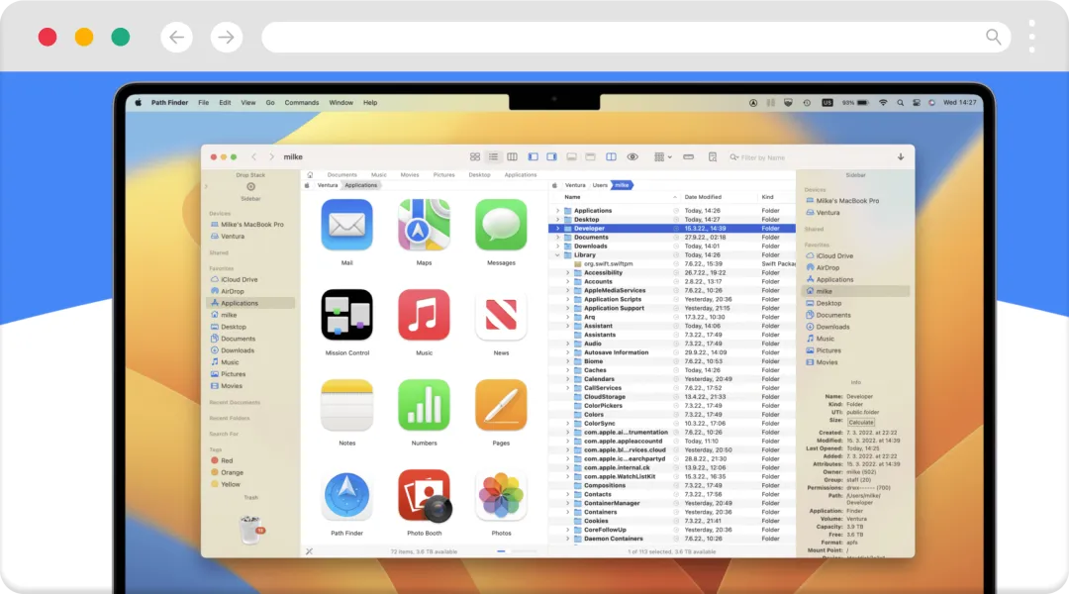Toggle the eye preview button
The width and height of the screenshot is (1069, 594).
[632, 156]
